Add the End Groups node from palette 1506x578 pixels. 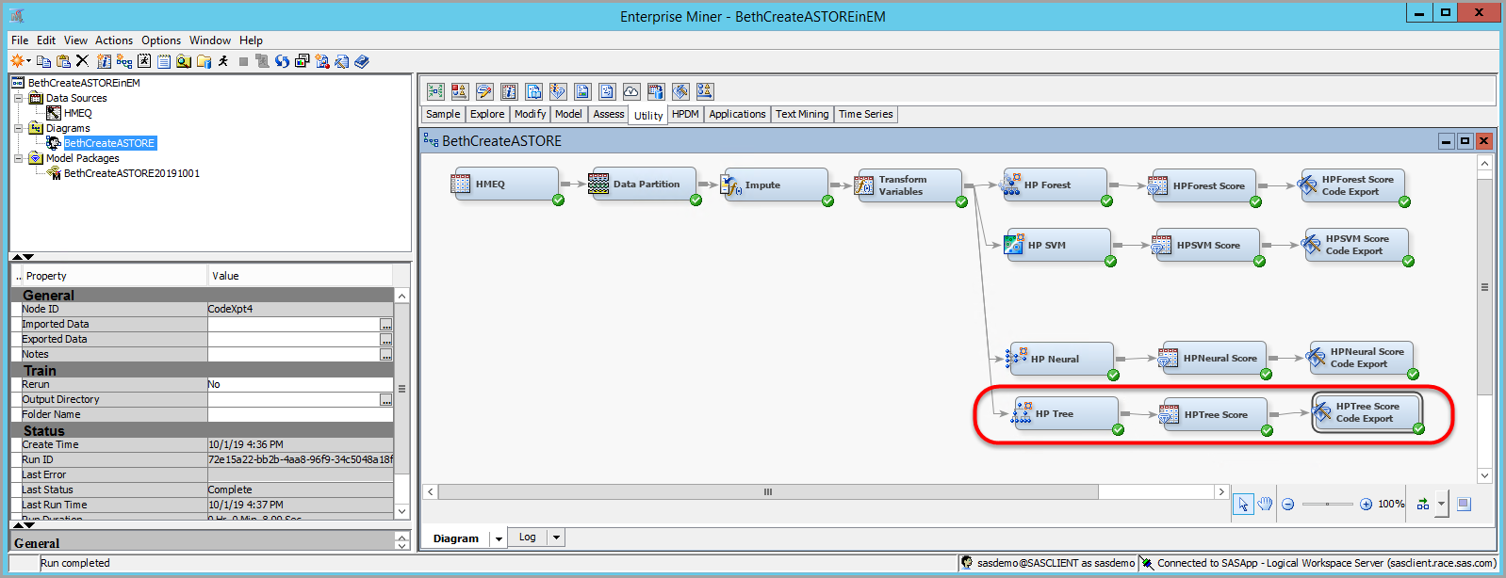click(460, 91)
